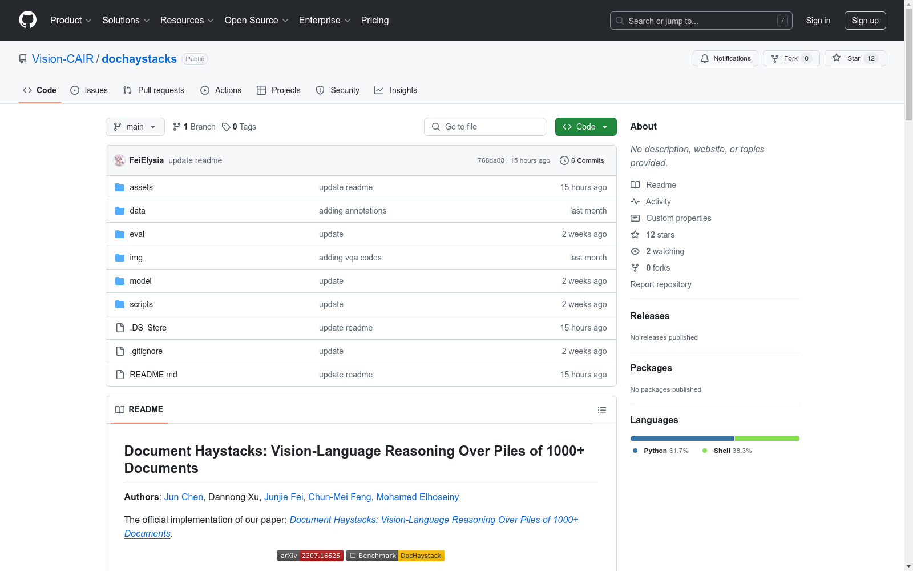The image size is (913, 571).
Task: Click the README.md file icon
Action: click(x=120, y=375)
